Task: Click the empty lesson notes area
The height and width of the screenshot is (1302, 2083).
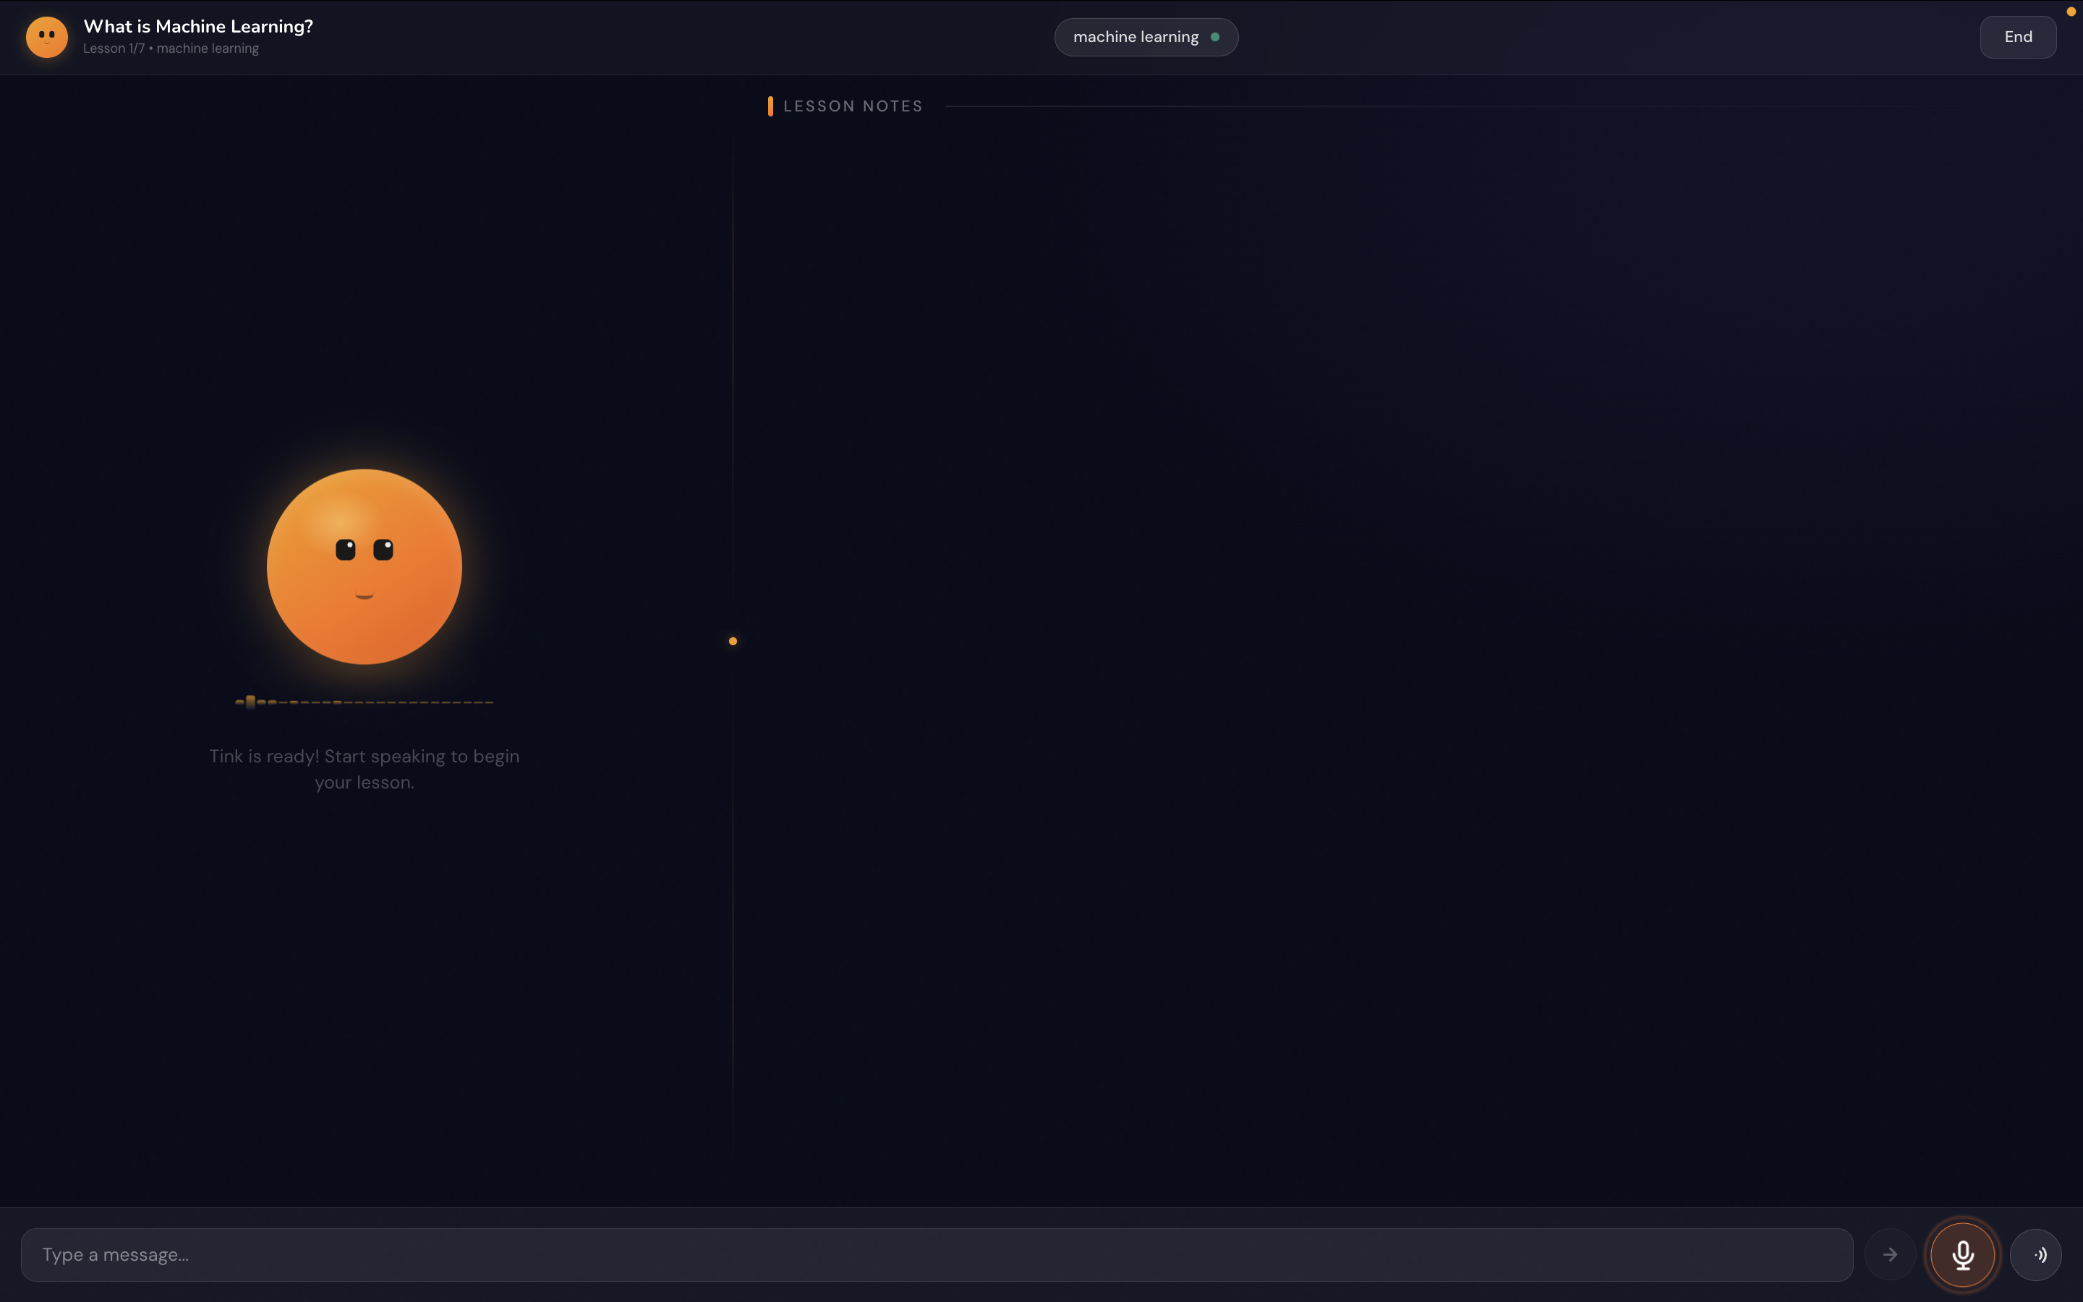Action: (x=1377, y=603)
